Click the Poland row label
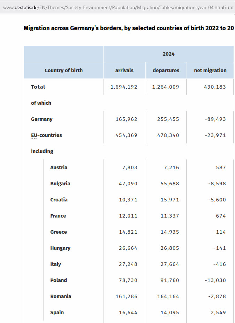 pos(58,280)
